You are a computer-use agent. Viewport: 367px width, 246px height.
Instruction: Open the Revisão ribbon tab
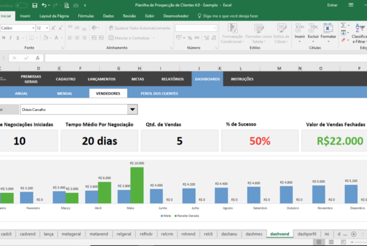(130, 16)
